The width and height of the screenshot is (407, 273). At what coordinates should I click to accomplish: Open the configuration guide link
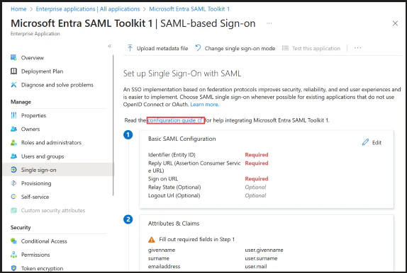[175, 120]
